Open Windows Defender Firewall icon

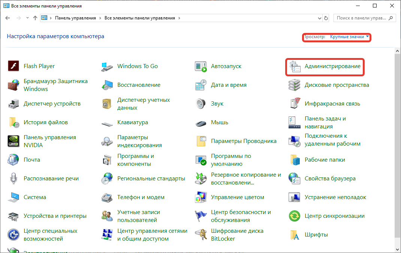[x=13, y=85]
